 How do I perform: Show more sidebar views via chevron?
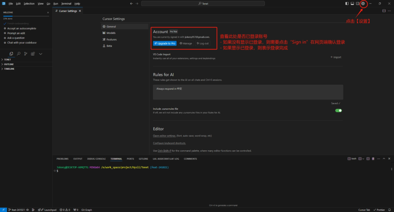click(40, 54)
